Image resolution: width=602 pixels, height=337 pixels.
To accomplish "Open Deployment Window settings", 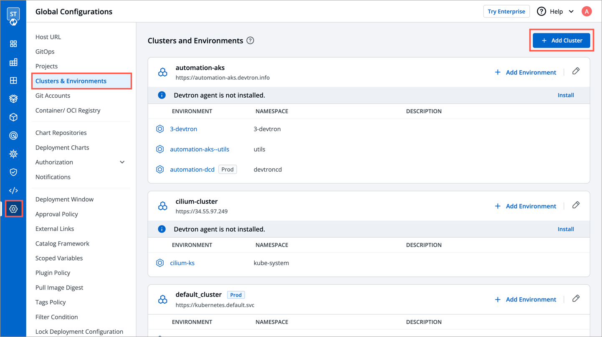I will pyautogui.click(x=64, y=199).
